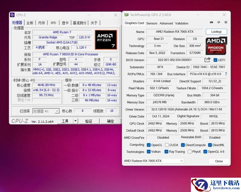Switch to the Validation tab

pyautogui.click(x=182, y=23)
